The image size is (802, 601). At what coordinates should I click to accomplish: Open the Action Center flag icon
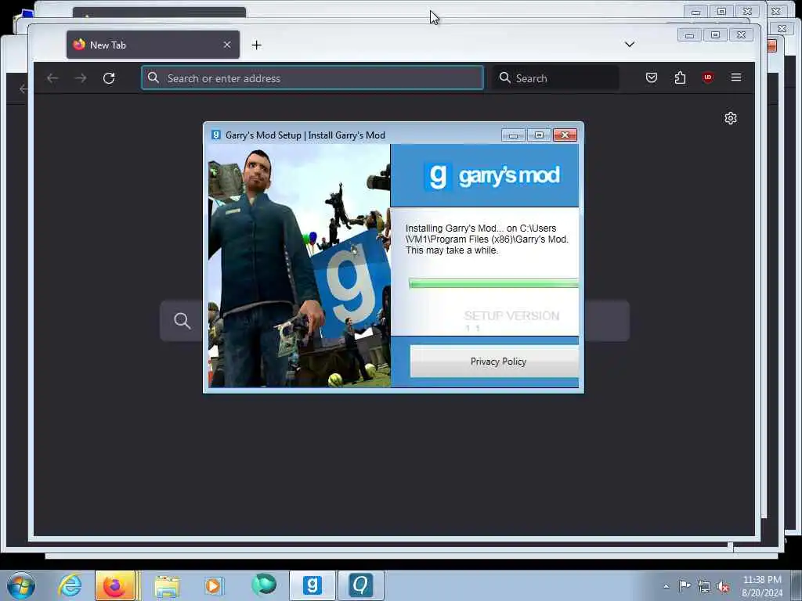[x=685, y=585]
